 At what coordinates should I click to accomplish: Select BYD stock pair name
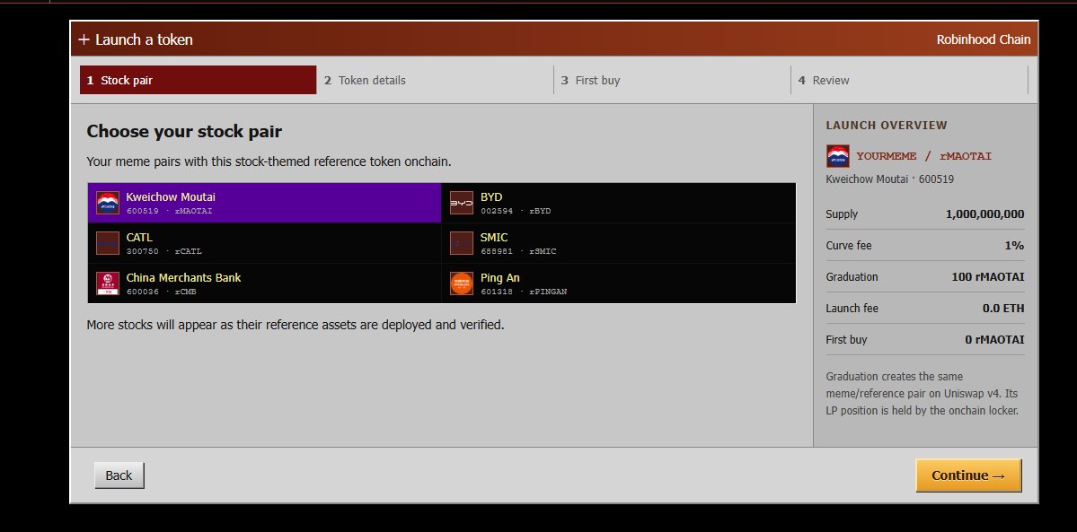click(491, 197)
